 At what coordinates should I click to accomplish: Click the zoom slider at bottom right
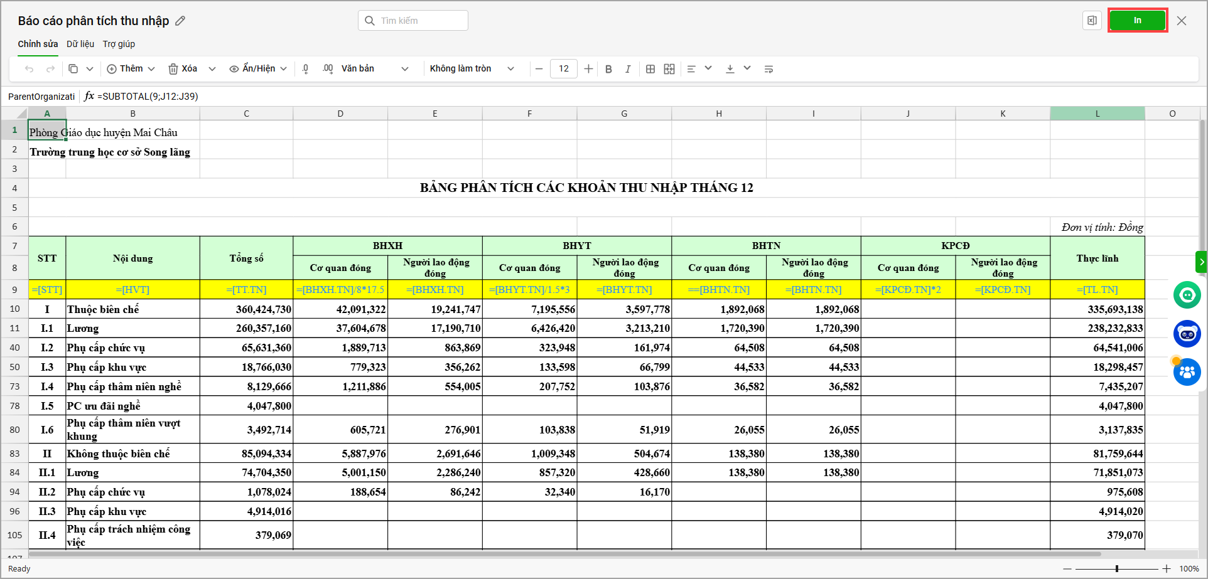[x=1116, y=569]
